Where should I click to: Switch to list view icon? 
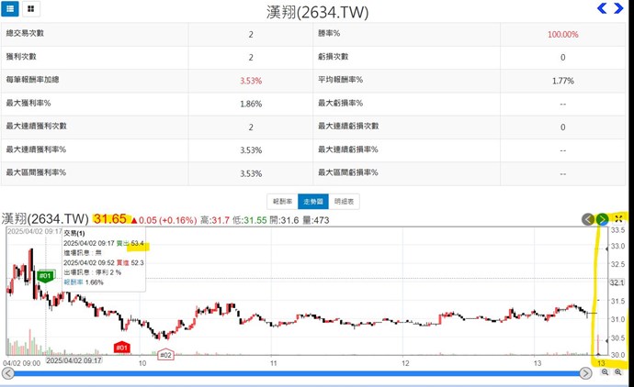(x=10, y=8)
